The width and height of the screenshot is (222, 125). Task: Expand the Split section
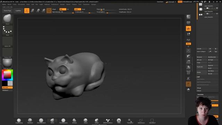[198, 77]
